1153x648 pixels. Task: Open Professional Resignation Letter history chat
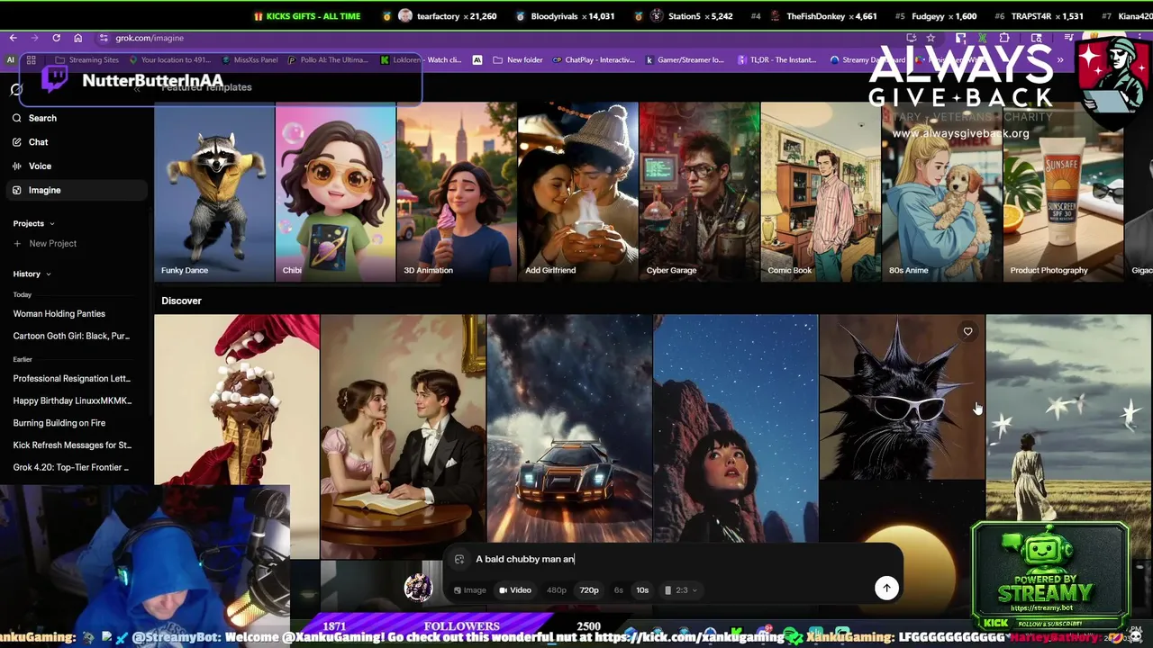click(x=74, y=378)
